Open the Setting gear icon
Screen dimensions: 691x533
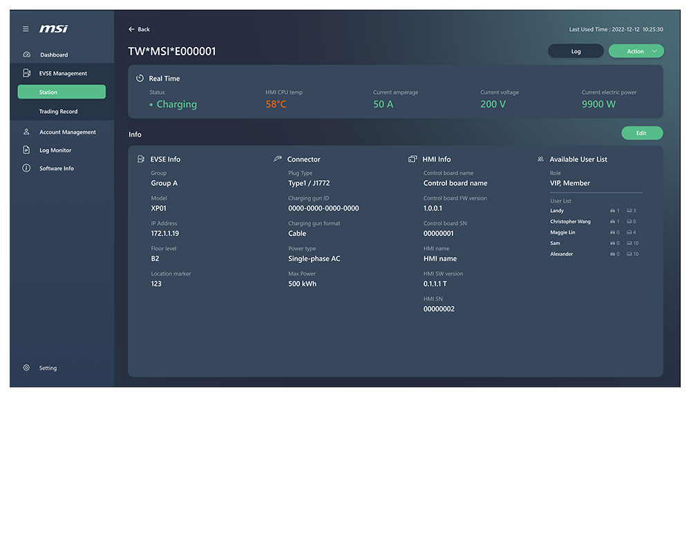[x=26, y=368]
